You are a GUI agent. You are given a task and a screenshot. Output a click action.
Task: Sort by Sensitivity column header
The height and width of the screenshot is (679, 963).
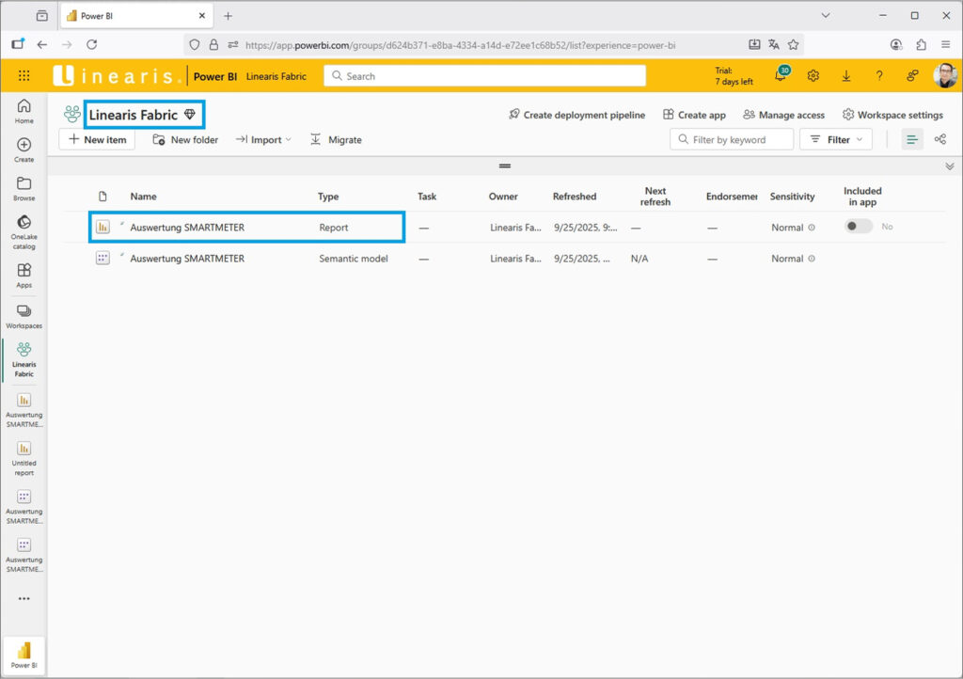[x=792, y=197]
